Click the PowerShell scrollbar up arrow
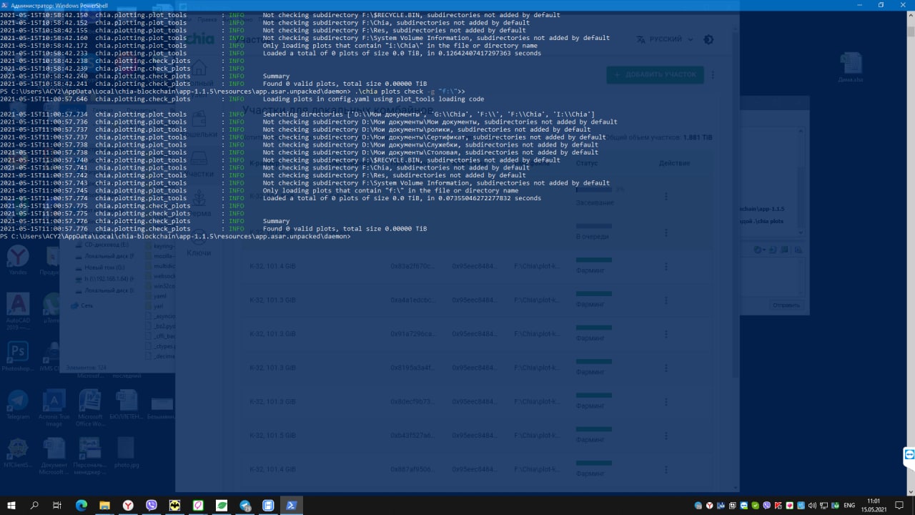This screenshot has height=515, width=915. point(910,14)
